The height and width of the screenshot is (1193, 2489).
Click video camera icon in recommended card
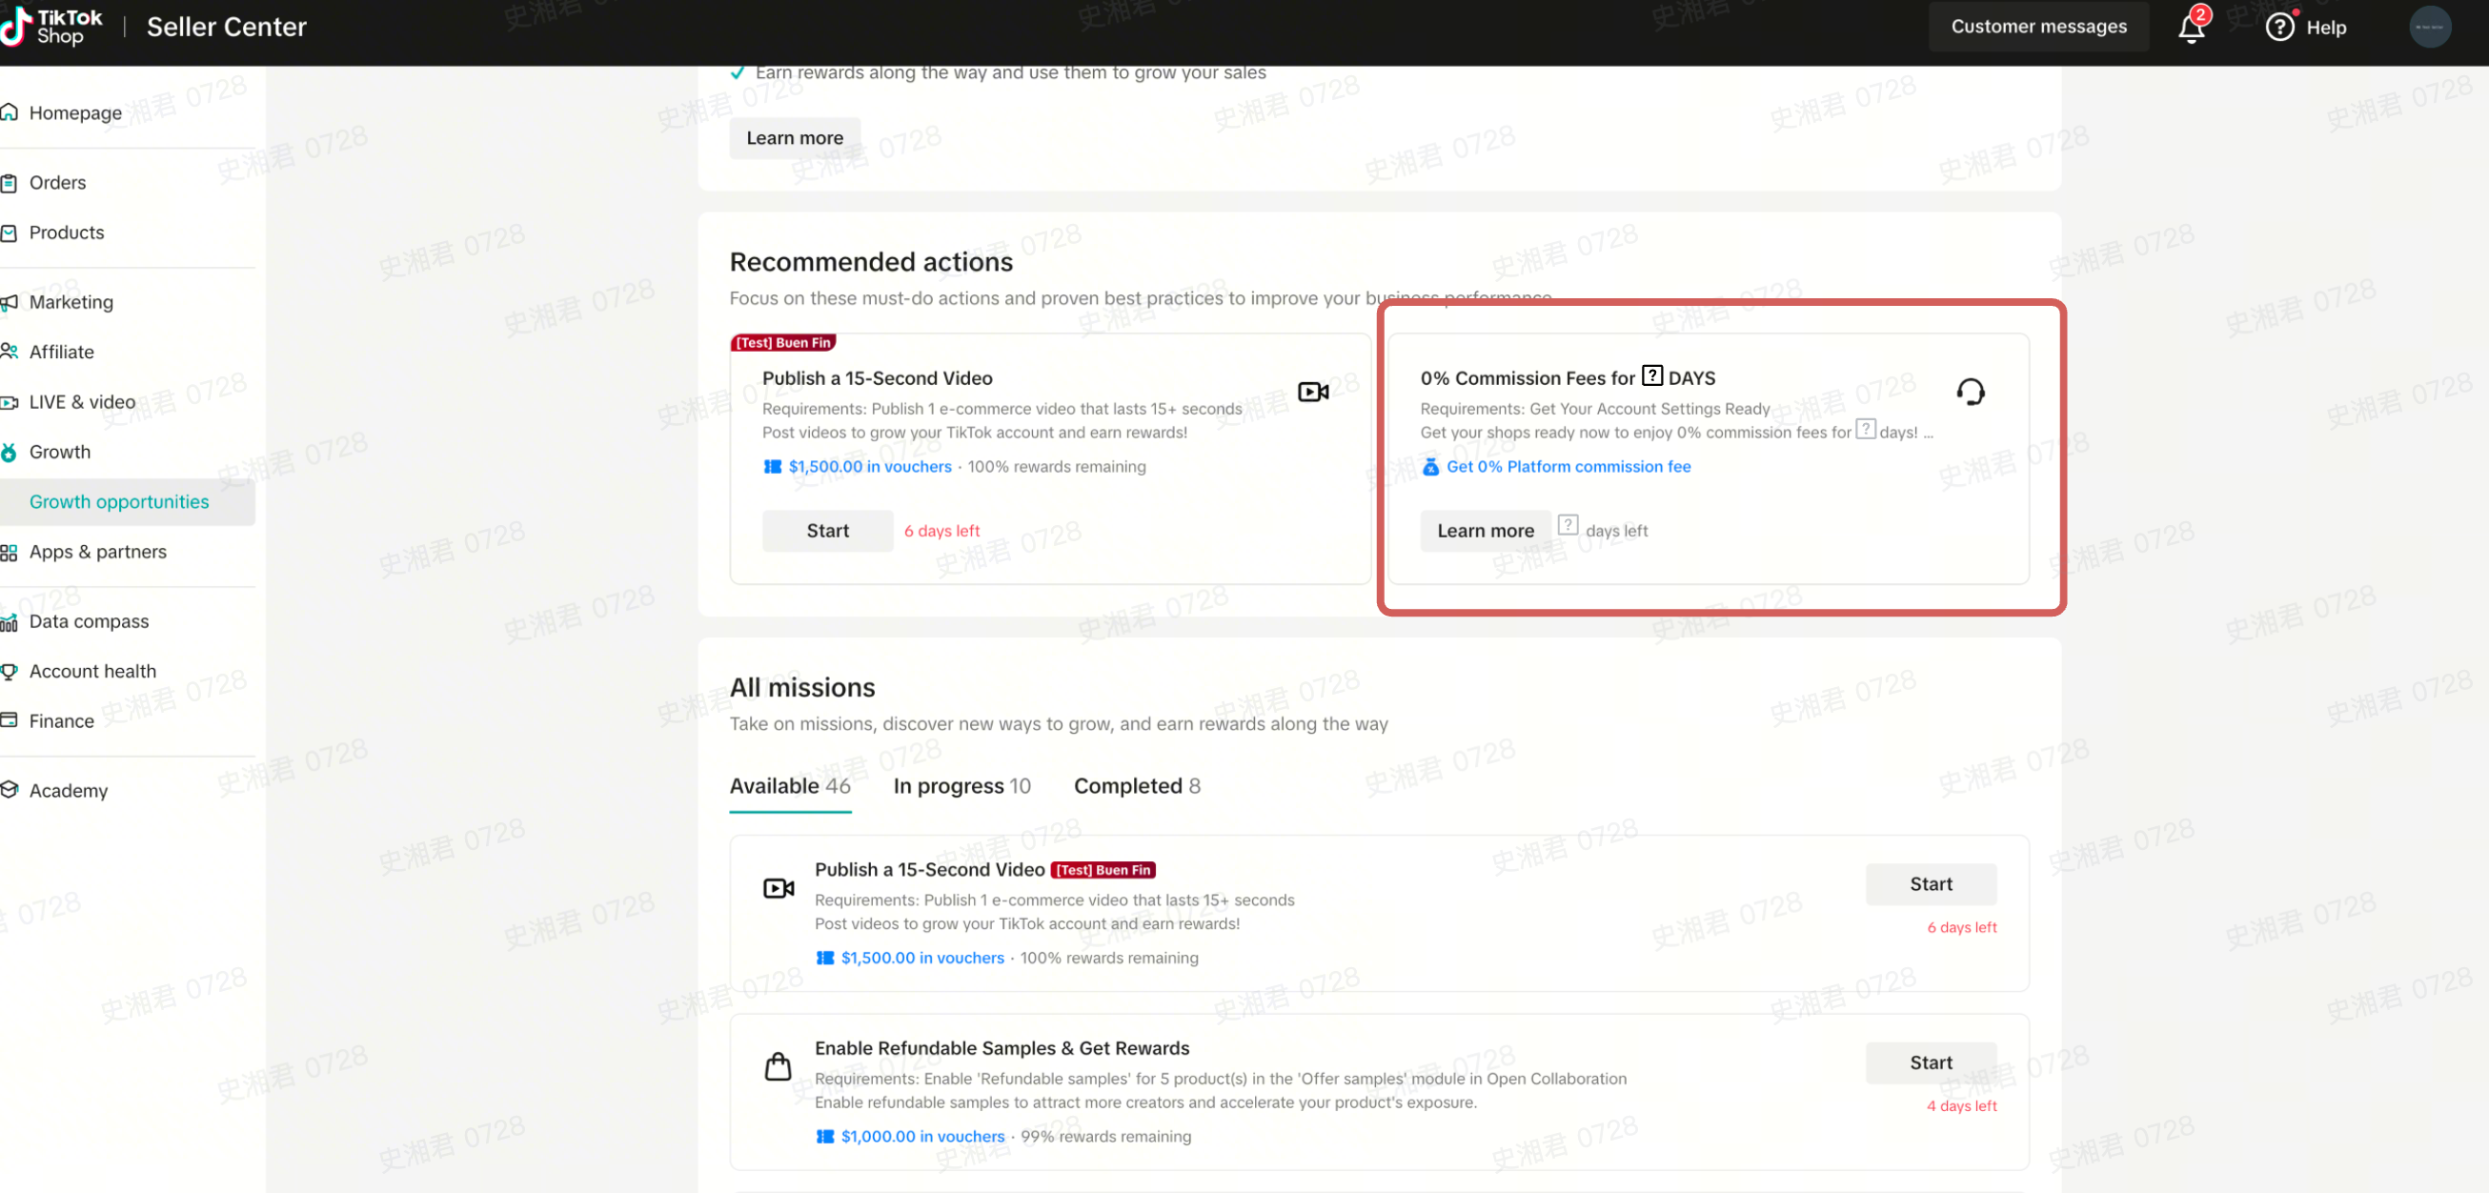tap(1312, 392)
